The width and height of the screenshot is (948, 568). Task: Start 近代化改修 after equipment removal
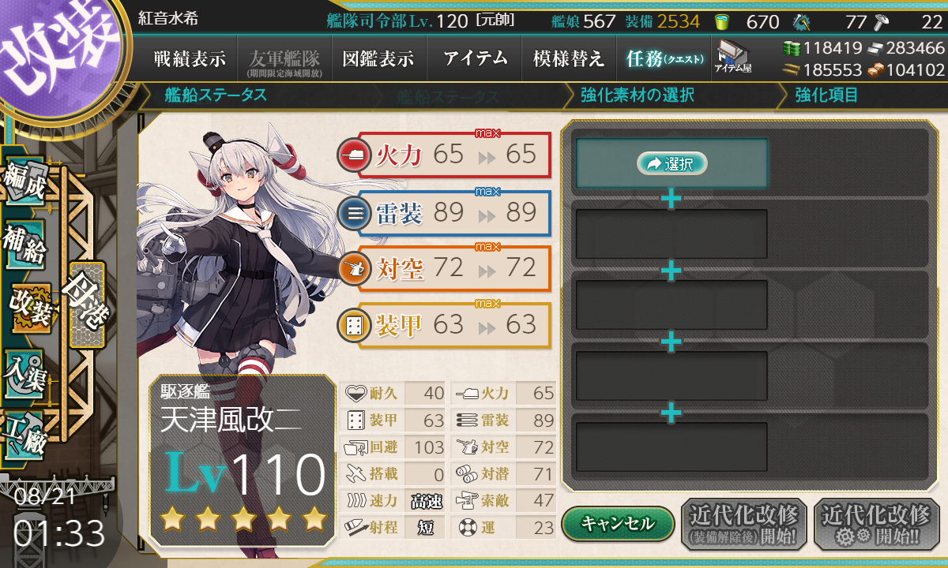(x=743, y=523)
